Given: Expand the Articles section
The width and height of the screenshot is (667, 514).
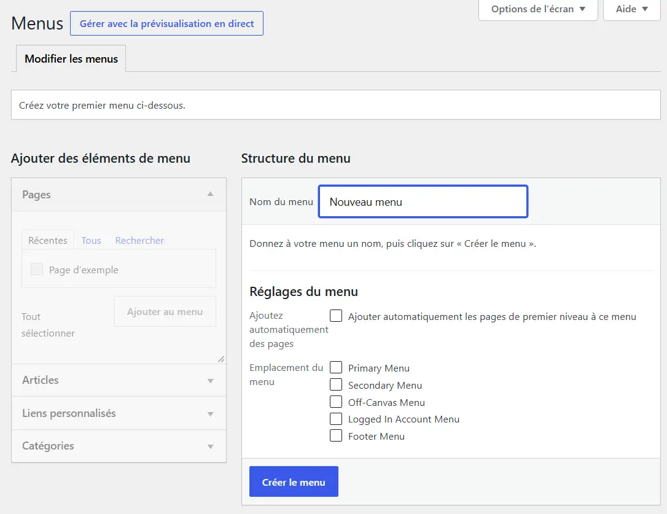Looking at the screenshot, I should coord(210,381).
